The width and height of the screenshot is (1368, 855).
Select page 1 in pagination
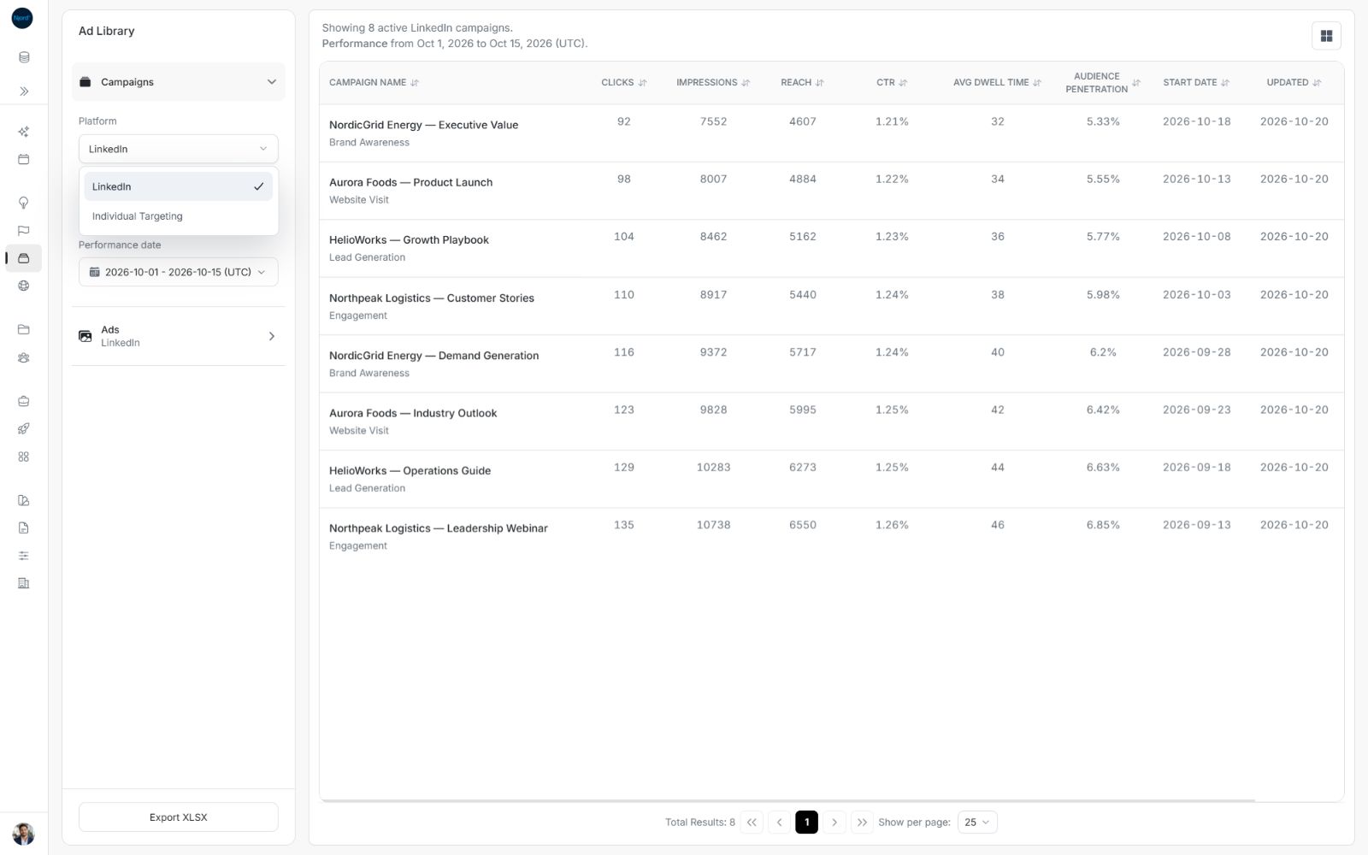(x=806, y=822)
